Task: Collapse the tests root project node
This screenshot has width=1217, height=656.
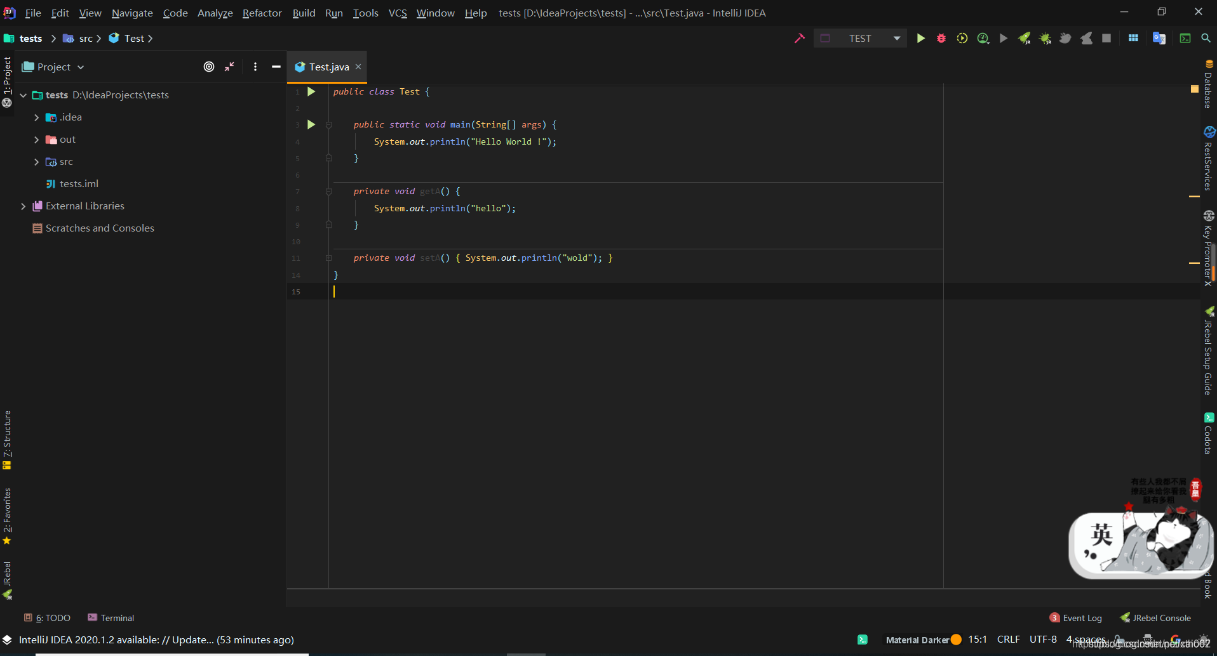Action: pos(24,95)
